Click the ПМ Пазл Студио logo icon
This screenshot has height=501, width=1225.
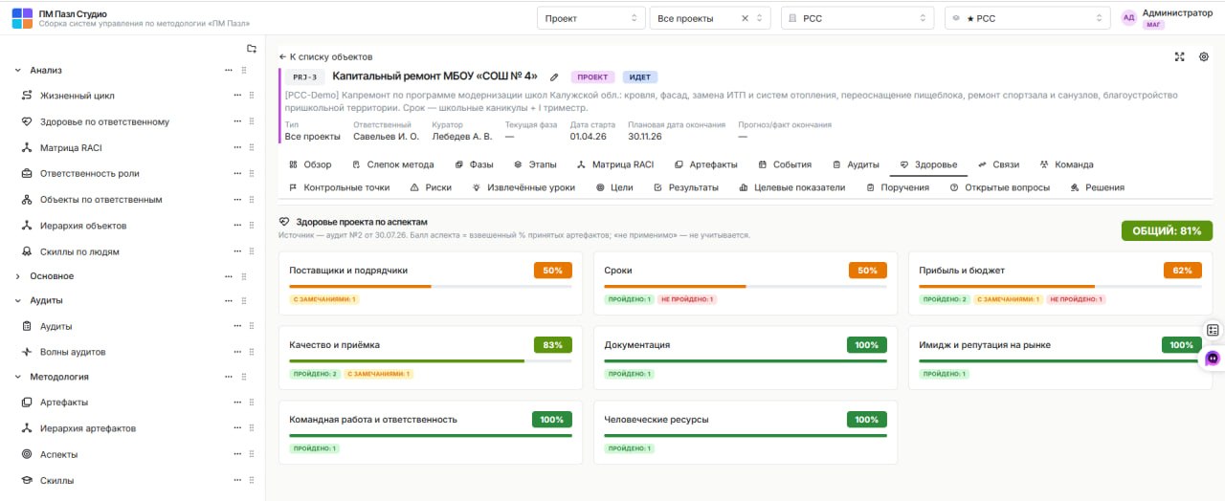[x=22, y=18]
